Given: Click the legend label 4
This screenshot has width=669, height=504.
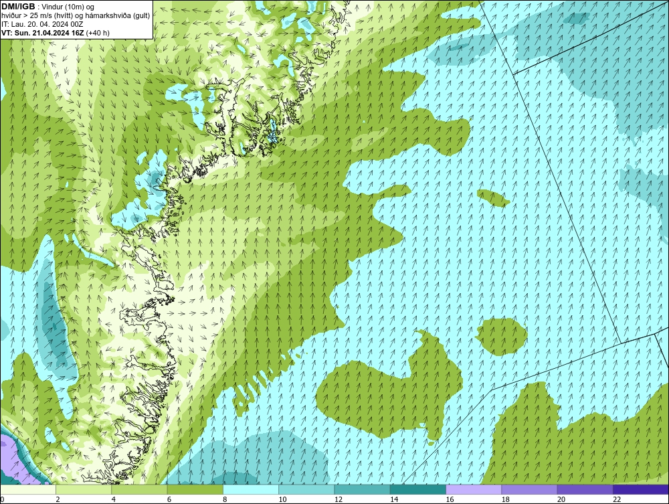Looking at the screenshot, I should (114, 500).
